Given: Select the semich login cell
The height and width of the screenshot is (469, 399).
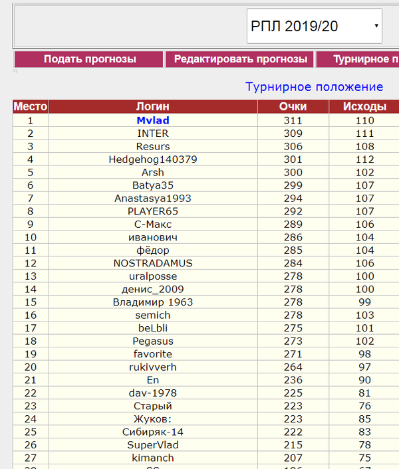Looking at the screenshot, I should 153,315.
